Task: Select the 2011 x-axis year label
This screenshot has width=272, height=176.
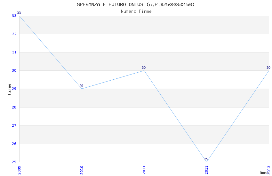Action: [x=144, y=170]
